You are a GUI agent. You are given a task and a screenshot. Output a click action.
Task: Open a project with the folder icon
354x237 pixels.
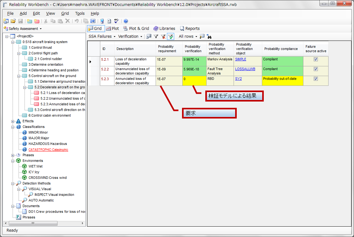(x=13, y=21)
